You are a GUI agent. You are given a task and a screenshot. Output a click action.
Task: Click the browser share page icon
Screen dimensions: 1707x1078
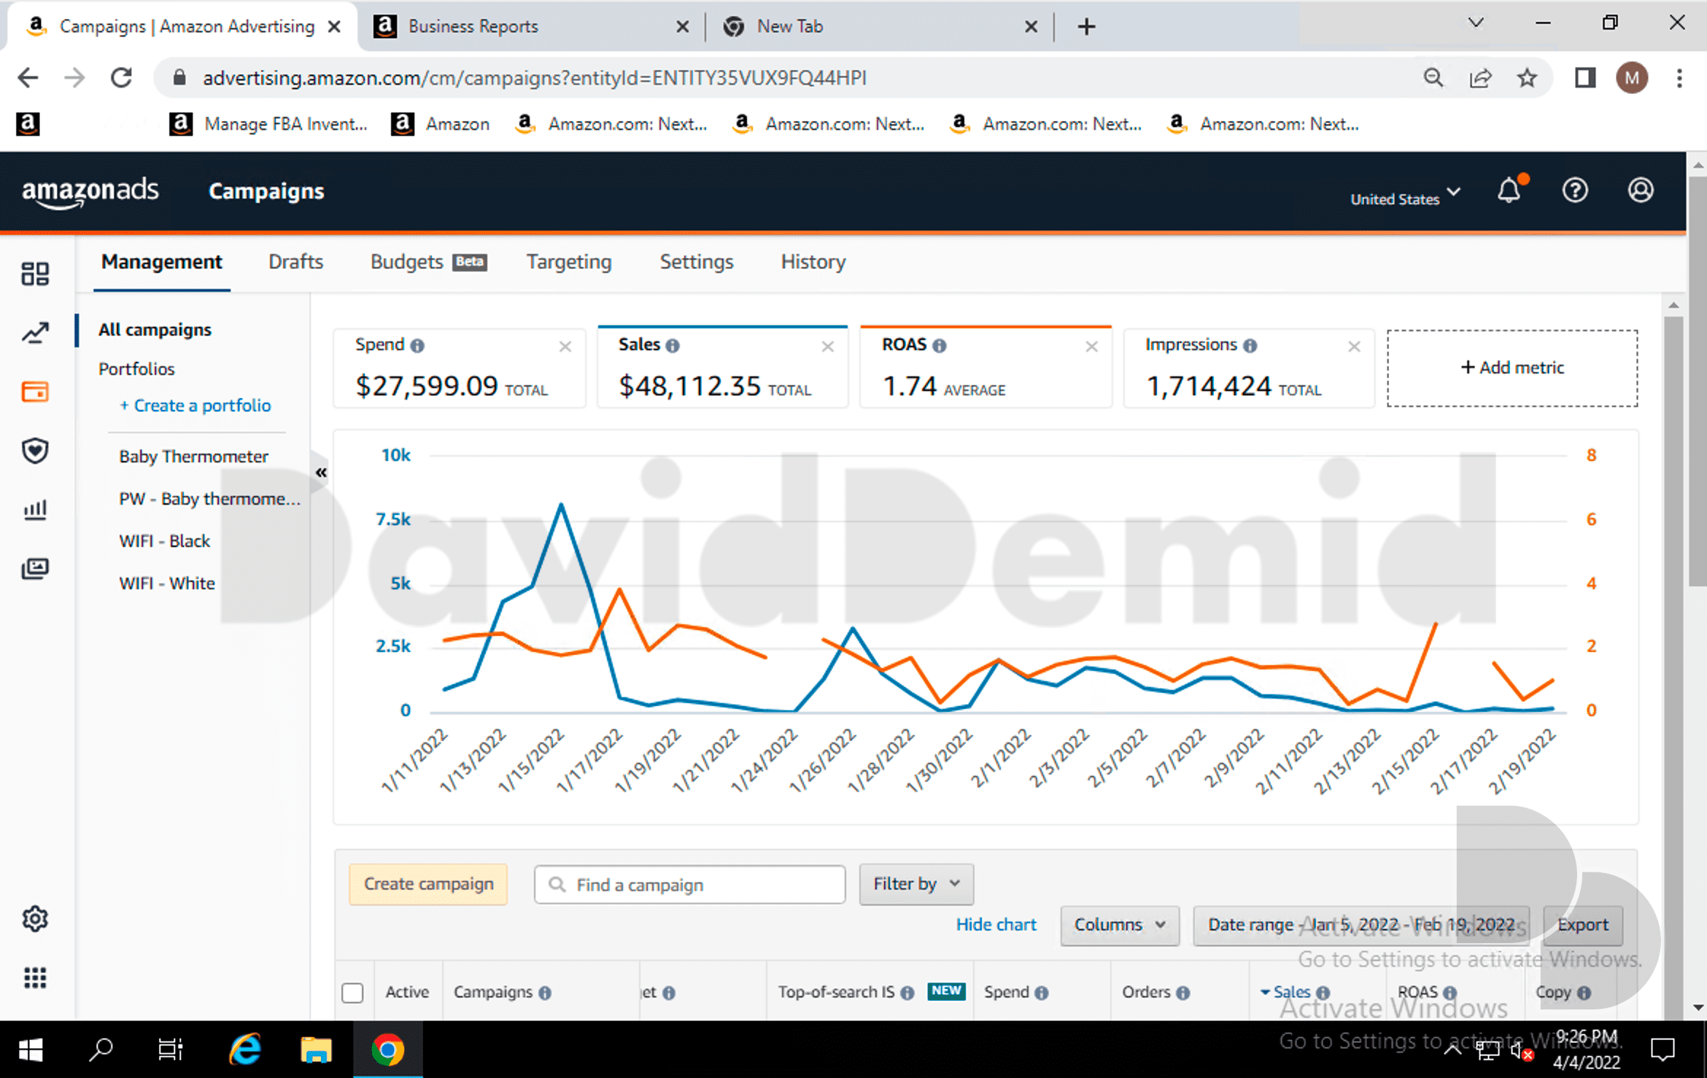click(1480, 77)
